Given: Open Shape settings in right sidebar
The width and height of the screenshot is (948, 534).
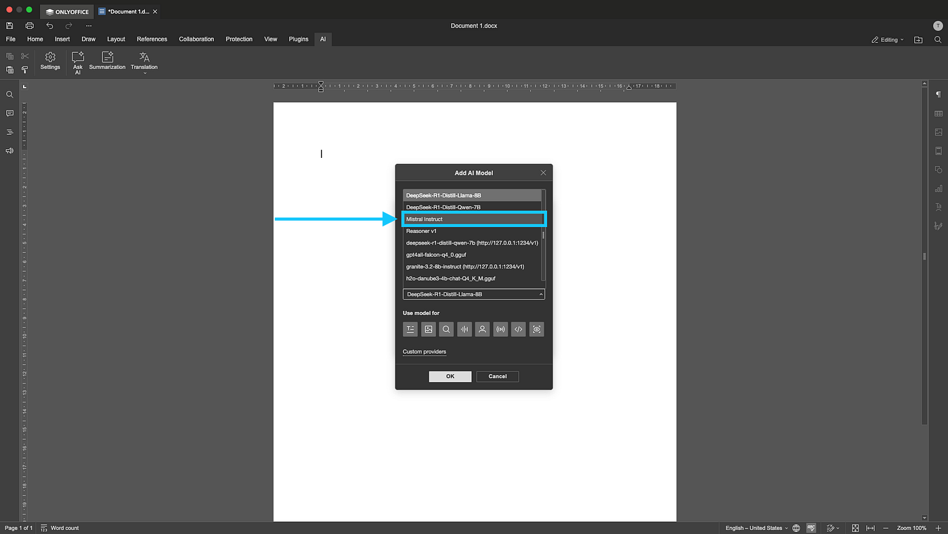Looking at the screenshot, I should (939, 169).
